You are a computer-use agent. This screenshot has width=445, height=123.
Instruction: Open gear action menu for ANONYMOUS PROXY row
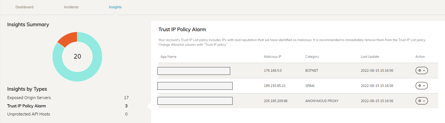click(421, 101)
